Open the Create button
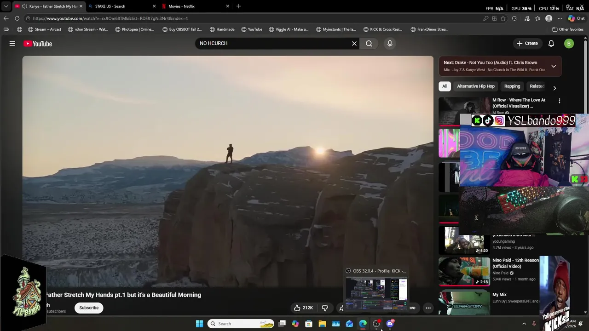The width and height of the screenshot is (589, 331). coord(527,43)
